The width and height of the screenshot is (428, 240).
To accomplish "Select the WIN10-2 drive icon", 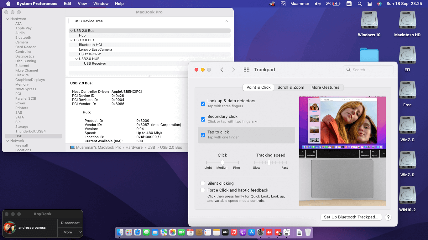I will tap(407, 195).
